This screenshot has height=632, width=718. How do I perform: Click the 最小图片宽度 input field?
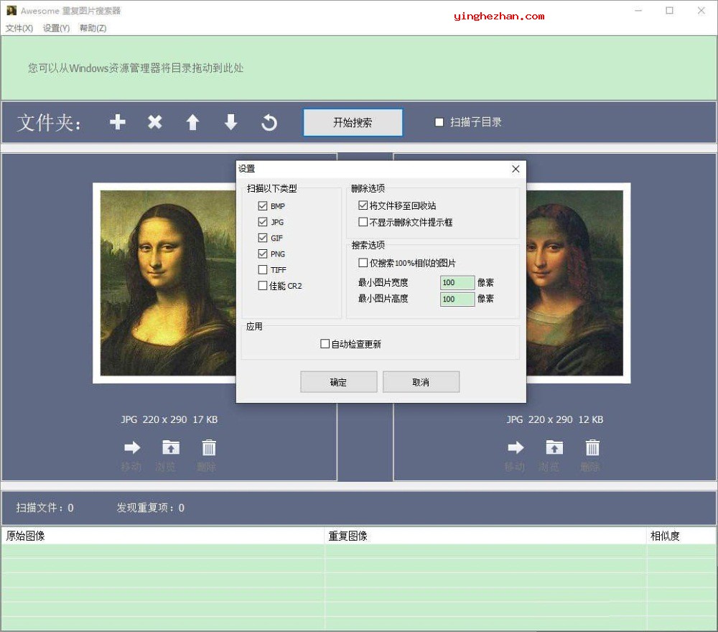coord(457,282)
